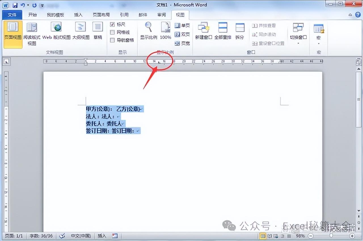Click proofing check icon in status bar
The image size is (363, 241).
click(x=62, y=236)
